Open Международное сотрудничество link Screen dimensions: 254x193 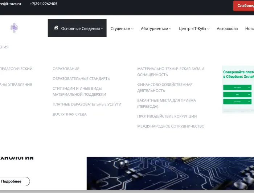171,126
